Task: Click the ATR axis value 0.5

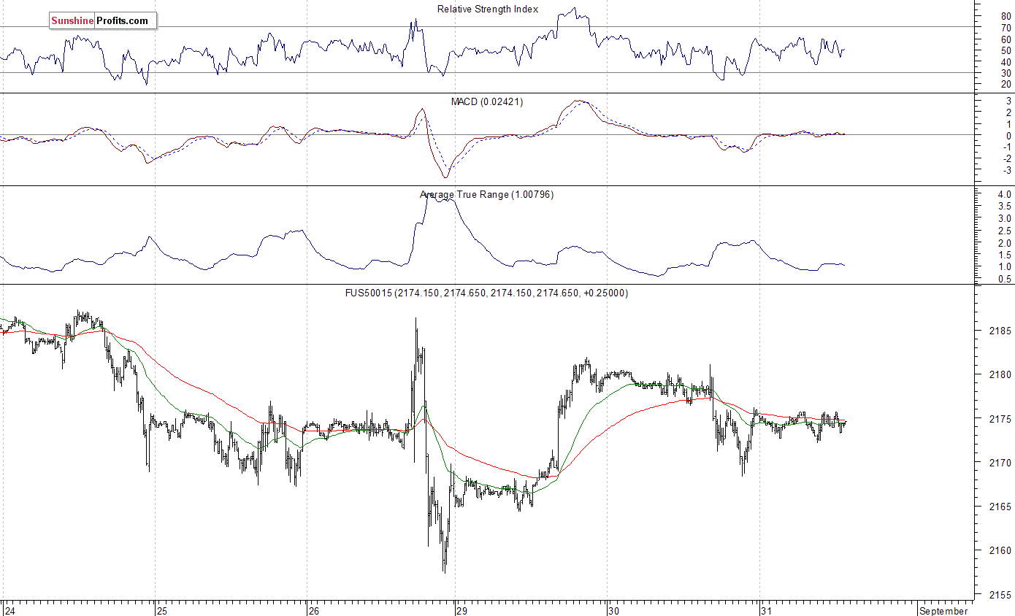Action: click(1005, 280)
